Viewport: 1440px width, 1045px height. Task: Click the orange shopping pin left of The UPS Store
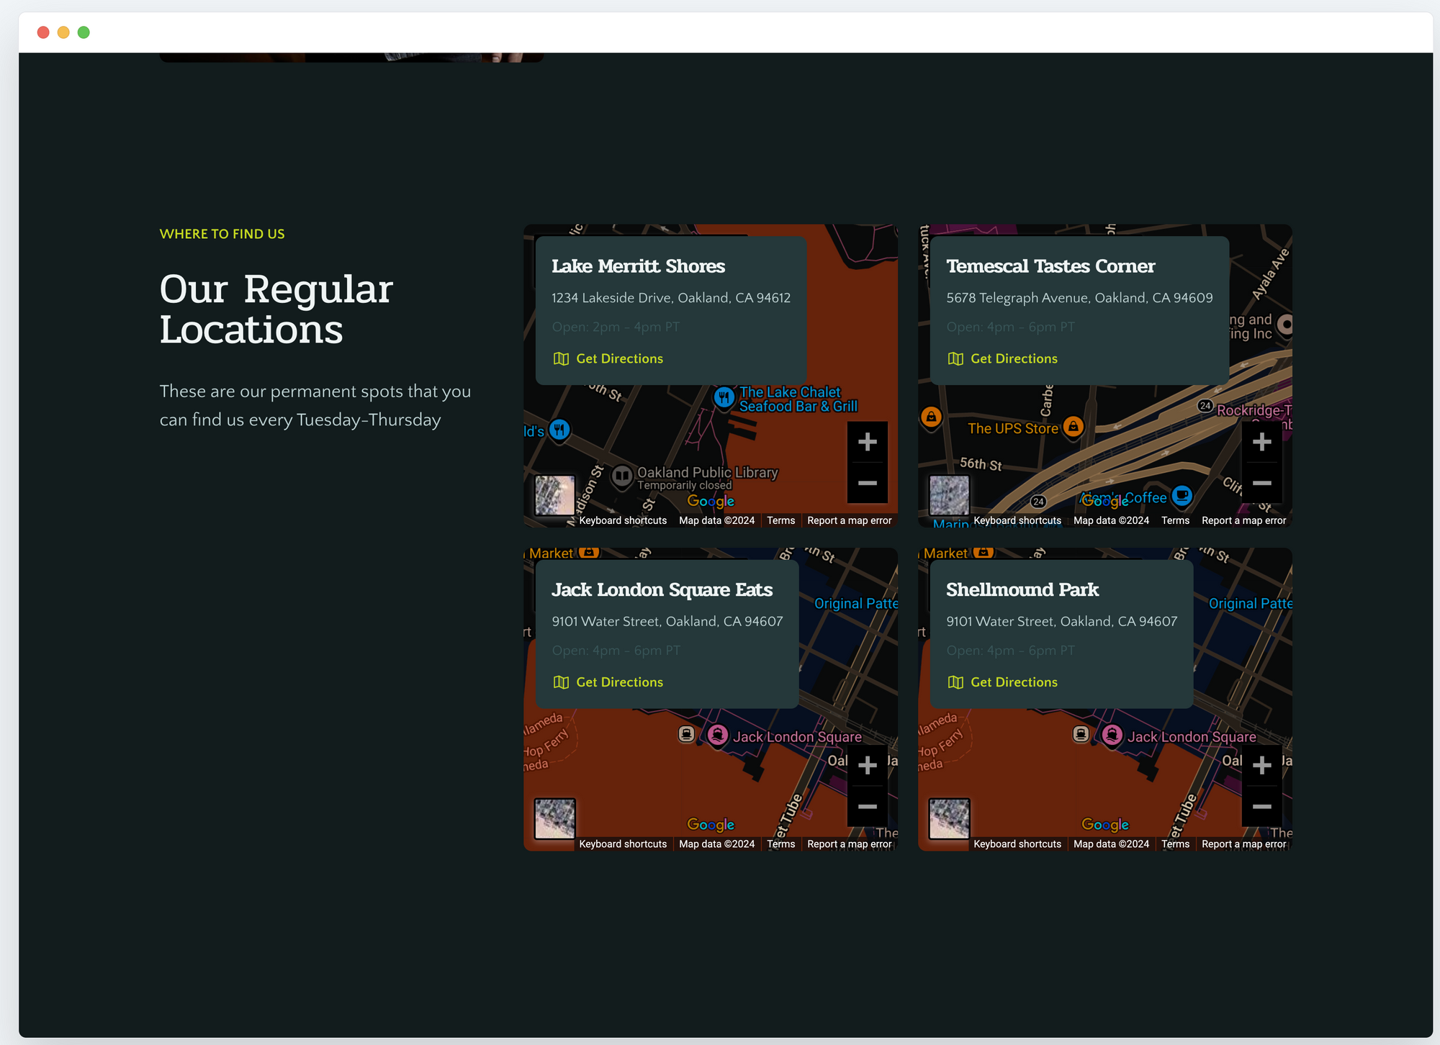tap(931, 417)
